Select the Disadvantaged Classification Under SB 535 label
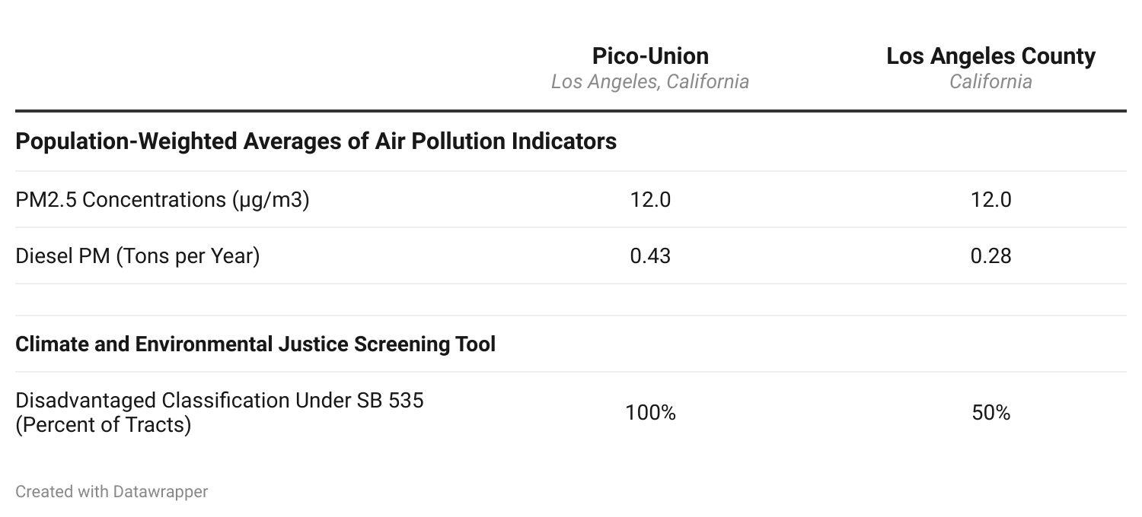The height and width of the screenshot is (517, 1142). coord(219,401)
